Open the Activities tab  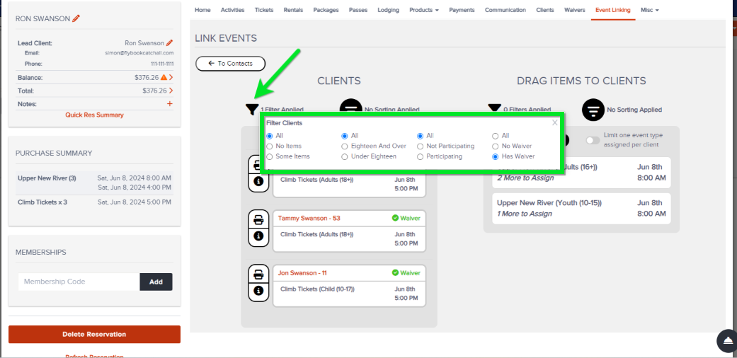tap(233, 10)
